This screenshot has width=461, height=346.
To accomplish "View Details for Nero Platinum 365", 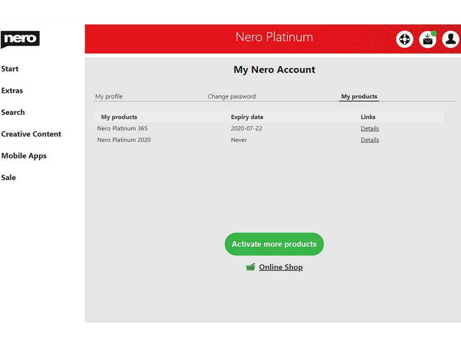I will coord(369,128).
